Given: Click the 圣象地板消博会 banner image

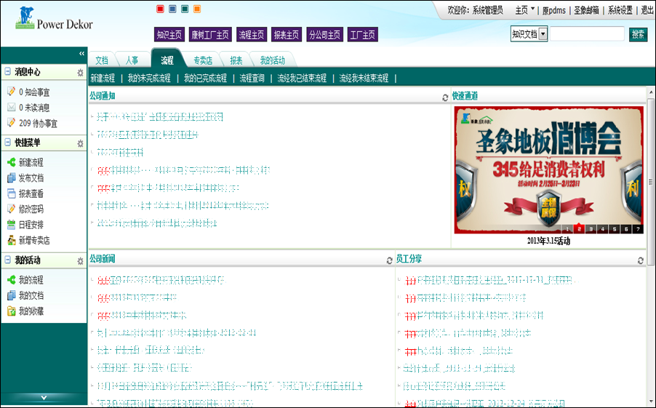Looking at the screenshot, I should point(549,169).
